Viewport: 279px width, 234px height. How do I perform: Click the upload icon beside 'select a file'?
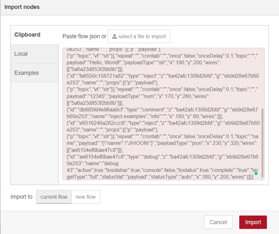[114, 36]
